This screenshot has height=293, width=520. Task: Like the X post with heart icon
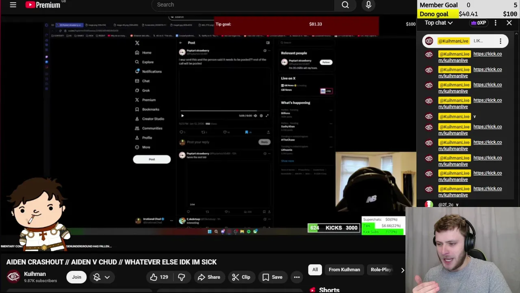225,132
